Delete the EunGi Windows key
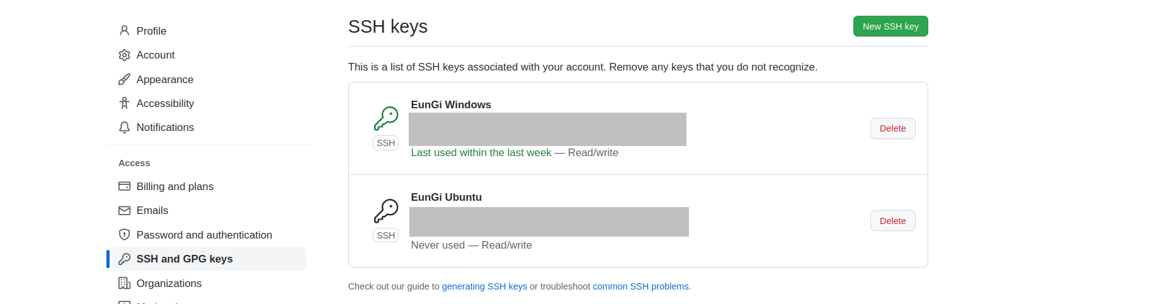 (892, 128)
